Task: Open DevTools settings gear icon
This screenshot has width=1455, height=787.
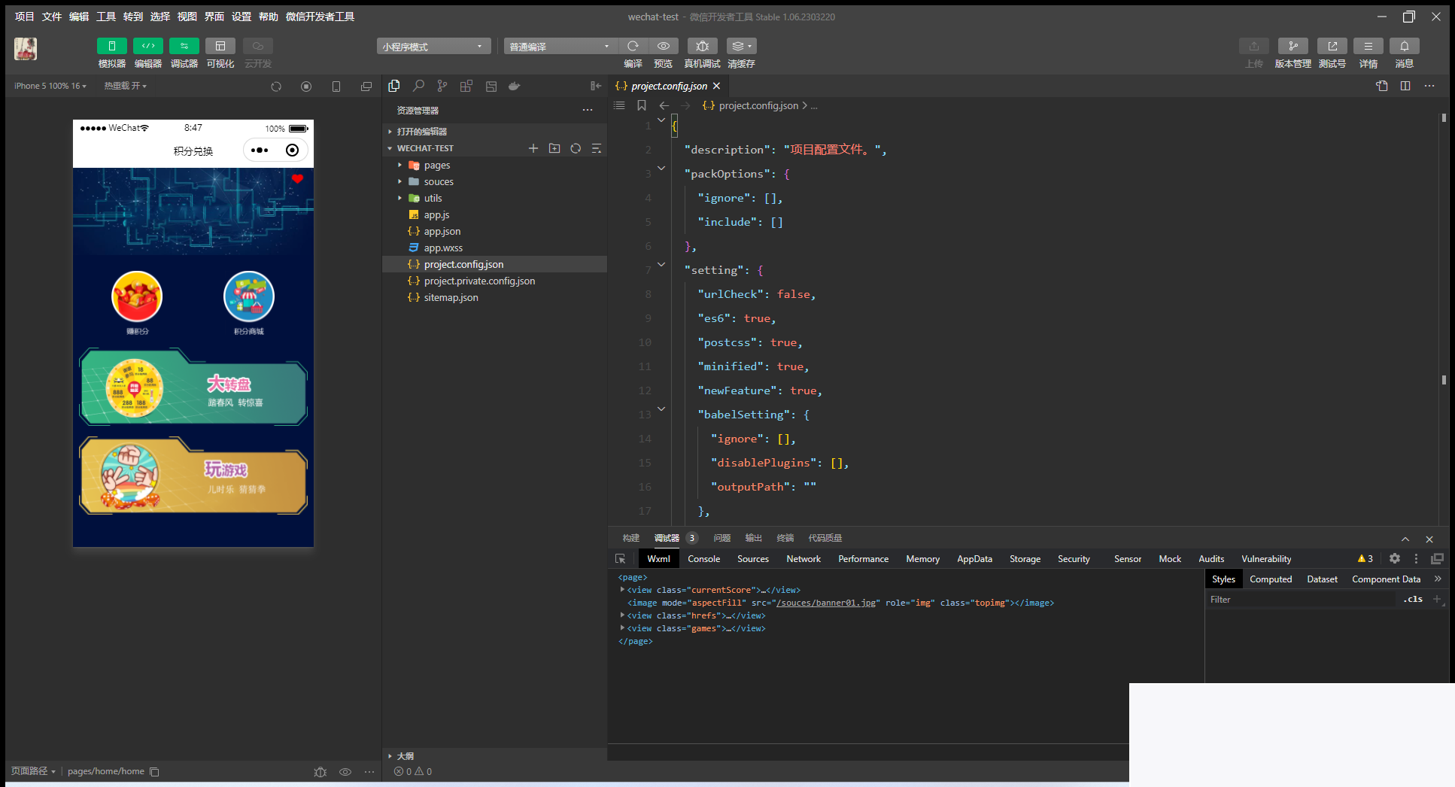Action: coord(1394,558)
